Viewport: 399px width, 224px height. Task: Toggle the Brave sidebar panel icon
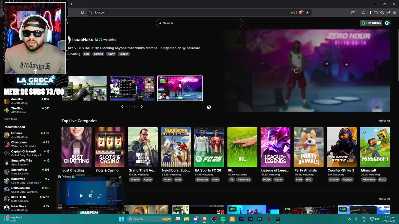pos(369,12)
